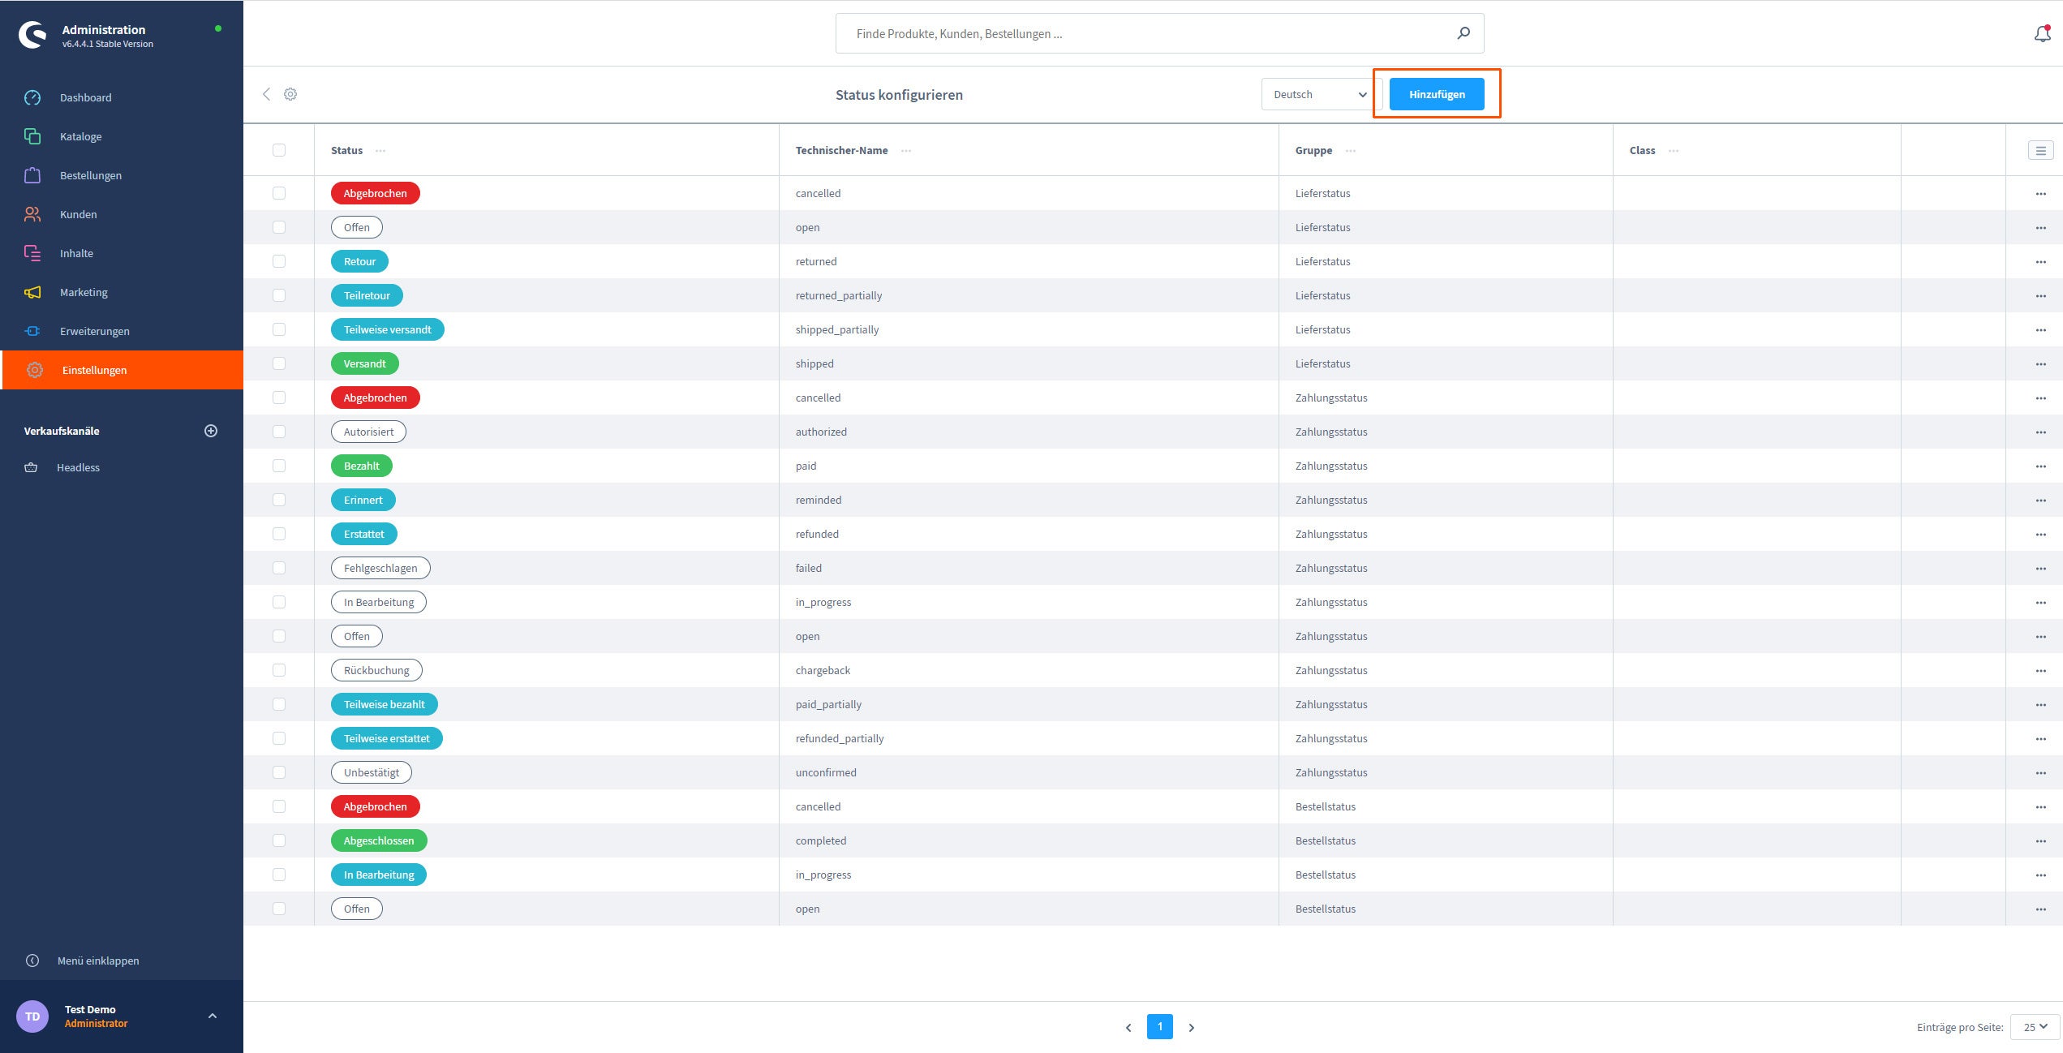This screenshot has height=1053, width=2063.
Task: Open Bestellungen menu item
Action: [x=90, y=175]
